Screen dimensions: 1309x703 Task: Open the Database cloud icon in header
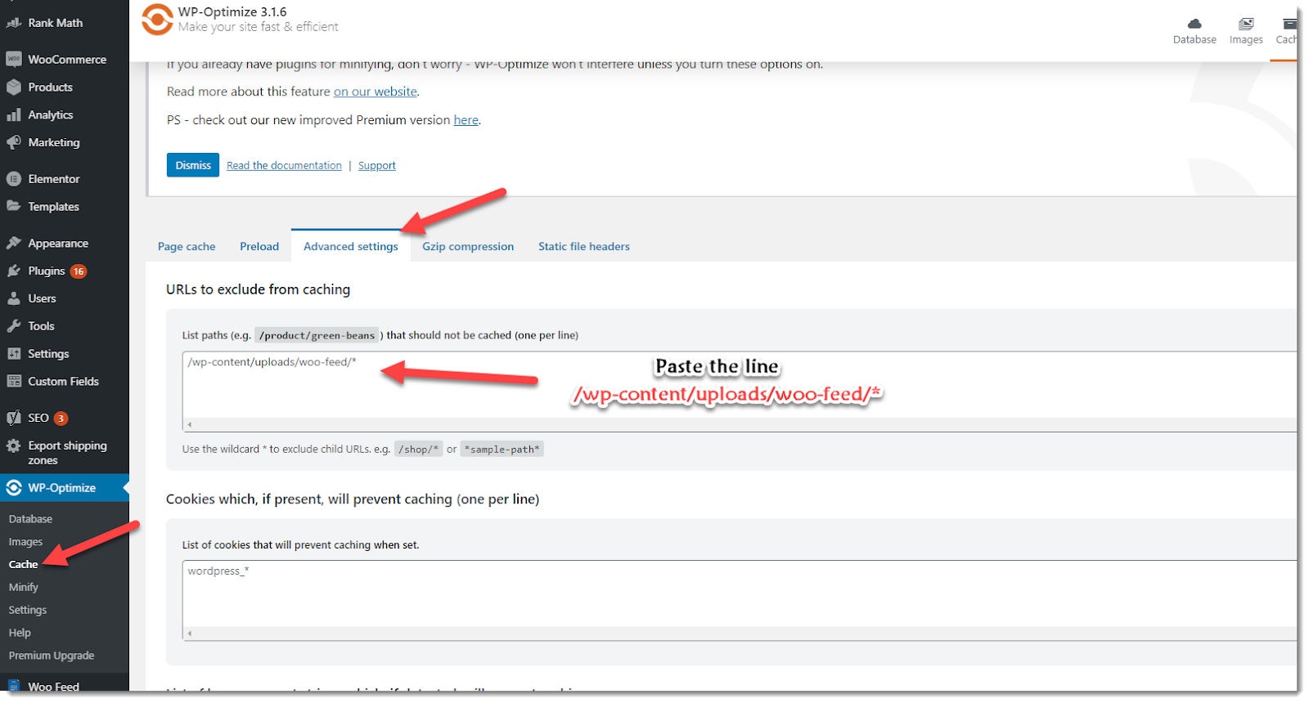(1194, 24)
